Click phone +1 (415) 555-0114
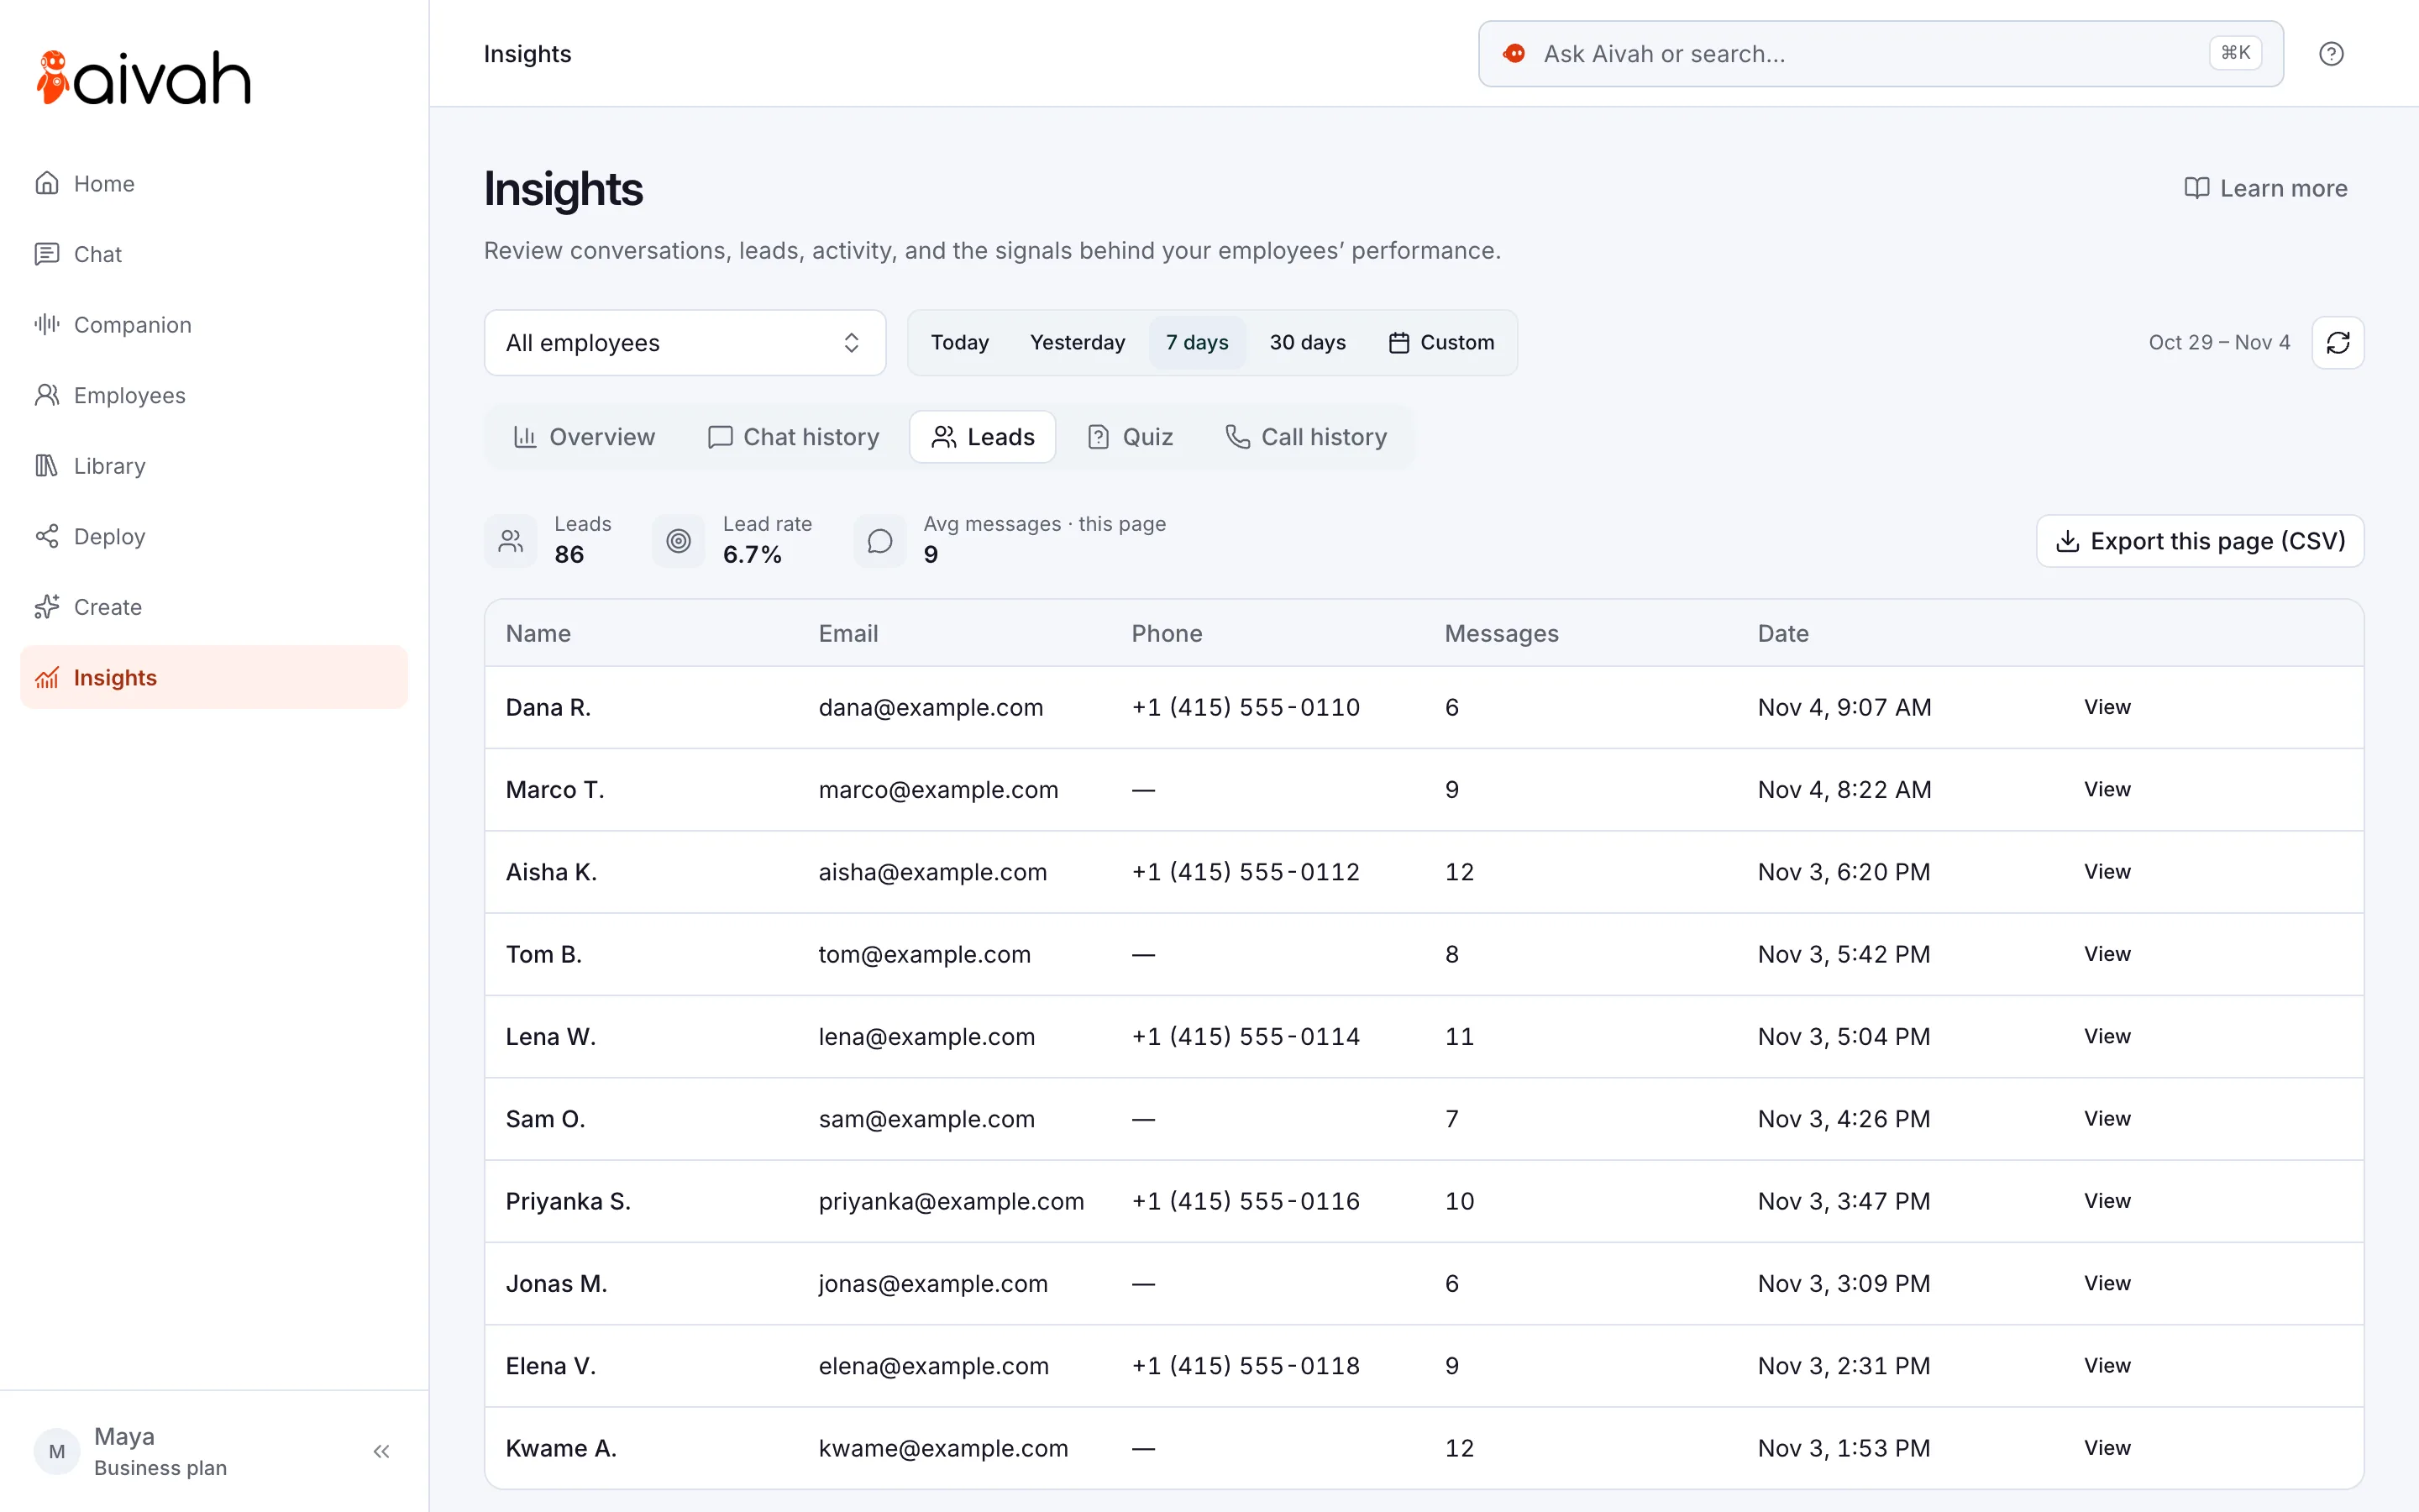Screen dimensions: 2419x1512 click(1246, 1037)
